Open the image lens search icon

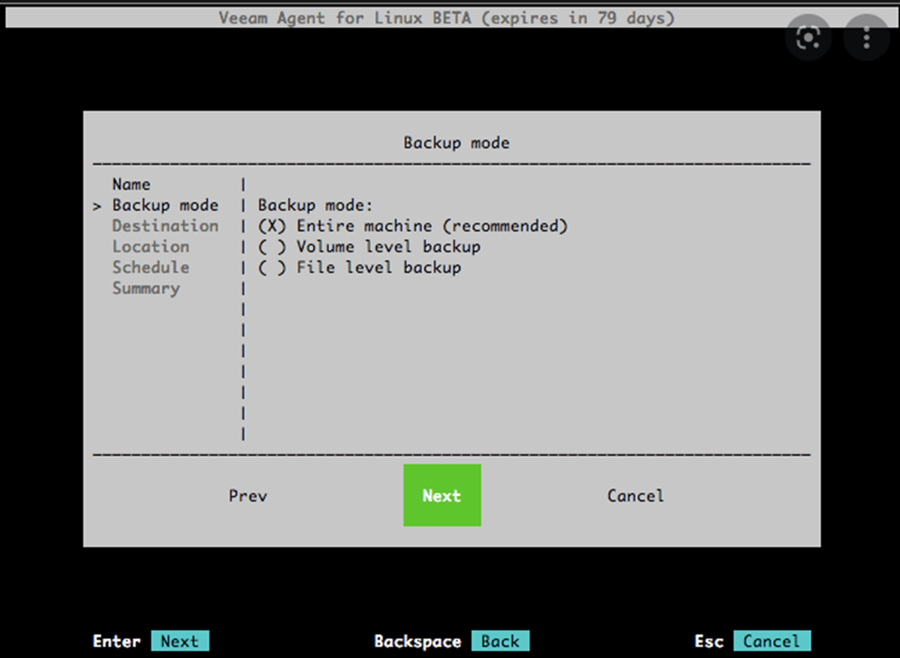[809, 38]
